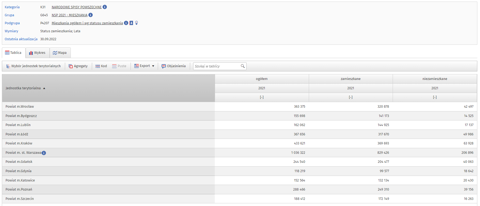
Task: Toggle Puste empty rows option
Action: tap(119, 66)
